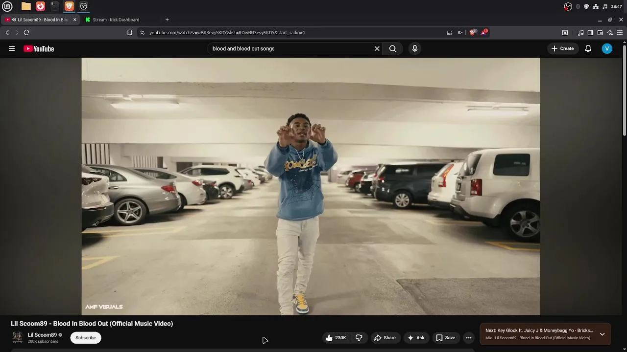Dislike the video

pyautogui.click(x=359, y=338)
